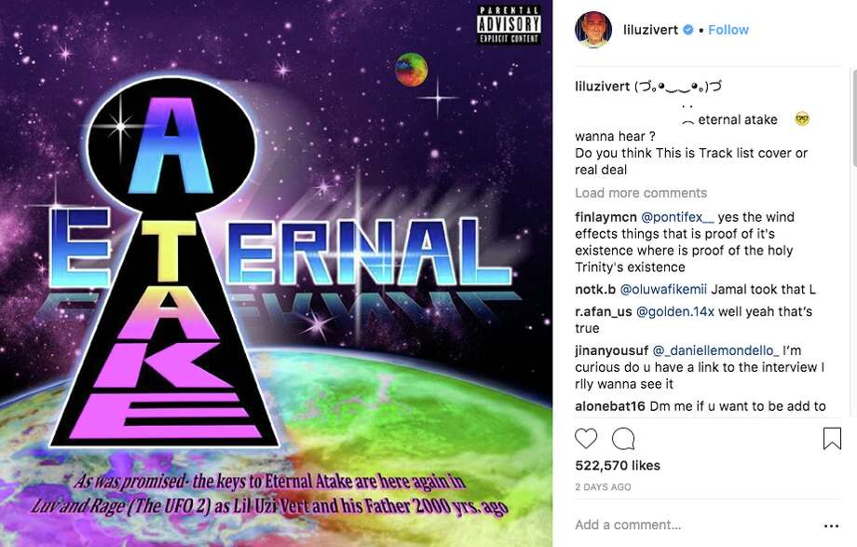Open the liluzivert username in header
The image size is (857, 547).
(x=650, y=30)
